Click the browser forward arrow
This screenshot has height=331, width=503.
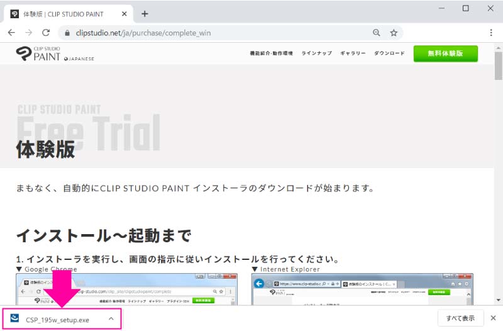(x=28, y=33)
